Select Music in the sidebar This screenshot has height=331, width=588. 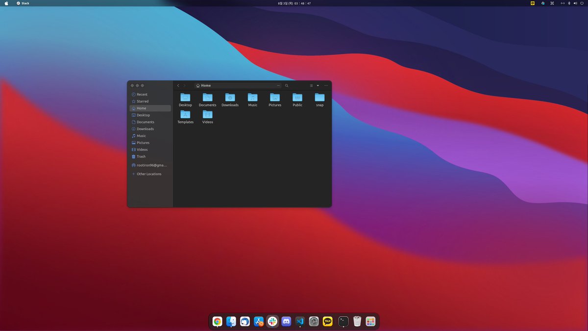pos(150,135)
